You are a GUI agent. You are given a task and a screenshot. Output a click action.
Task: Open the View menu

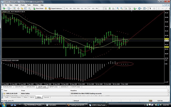point(11,5)
